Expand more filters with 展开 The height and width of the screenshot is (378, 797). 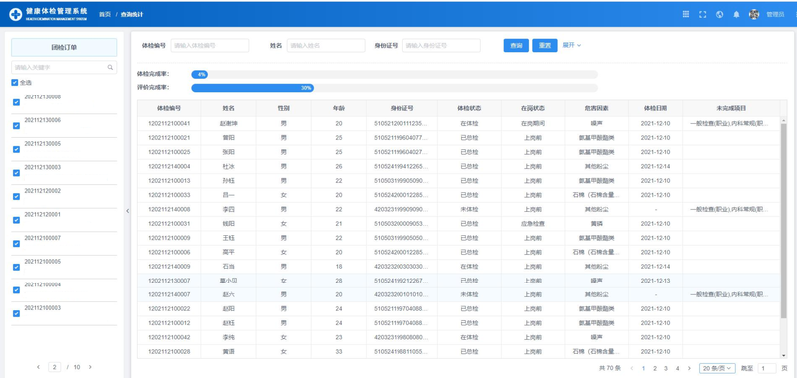571,45
